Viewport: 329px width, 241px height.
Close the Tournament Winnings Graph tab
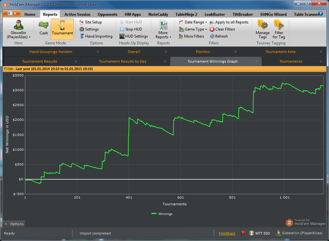pyautogui.click(x=257, y=62)
